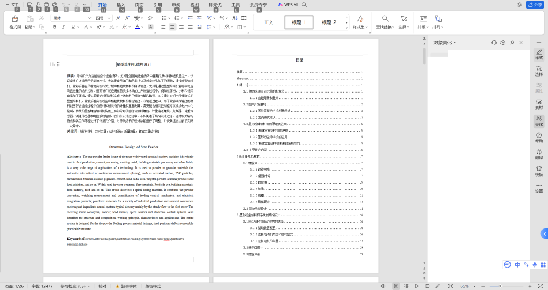Open the 翻译 translate sidebar icon
The height and width of the screenshot is (290, 548).
(x=539, y=154)
